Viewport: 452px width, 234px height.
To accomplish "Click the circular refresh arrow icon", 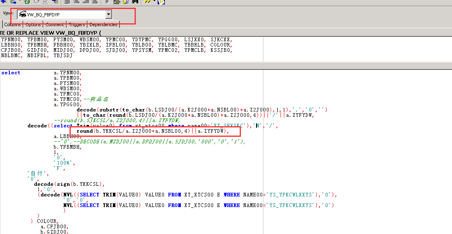I will [36, 2].
